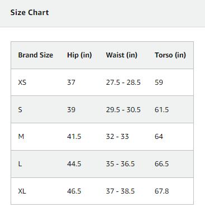Select torso value 66.5 for large
The width and height of the screenshot is (205, 217).
pos(161,164)
